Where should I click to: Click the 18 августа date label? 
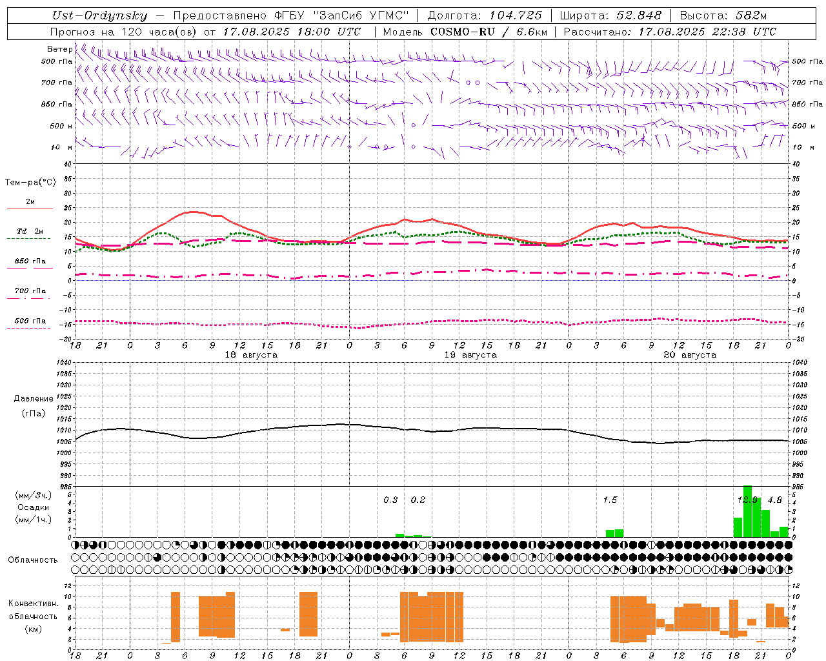251,355
